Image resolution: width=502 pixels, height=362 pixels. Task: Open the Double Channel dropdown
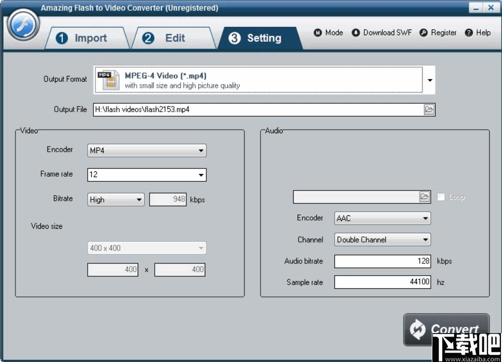pos(383,240)
